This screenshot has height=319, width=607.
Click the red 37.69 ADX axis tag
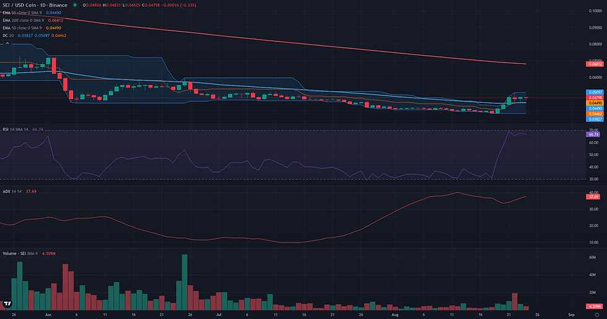(593, 197)
